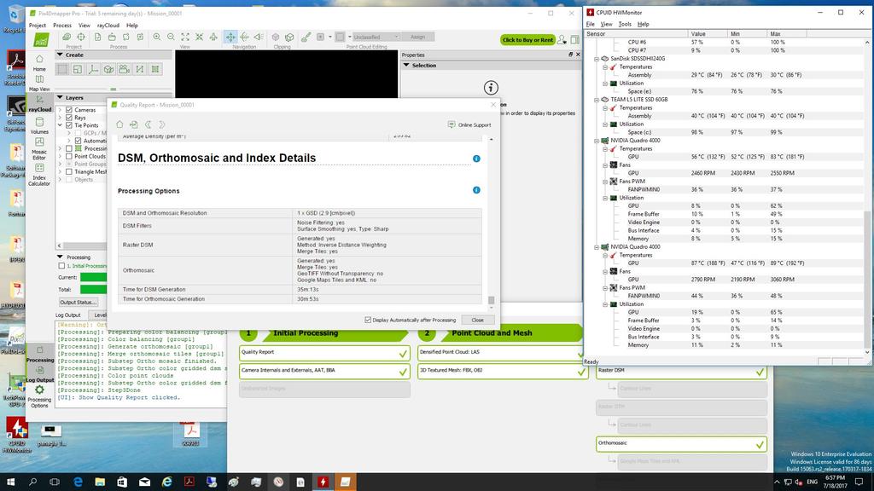Screen dimensions: 874x491
Task: Click the Quality Report home icon
Action: pos(119,124)
